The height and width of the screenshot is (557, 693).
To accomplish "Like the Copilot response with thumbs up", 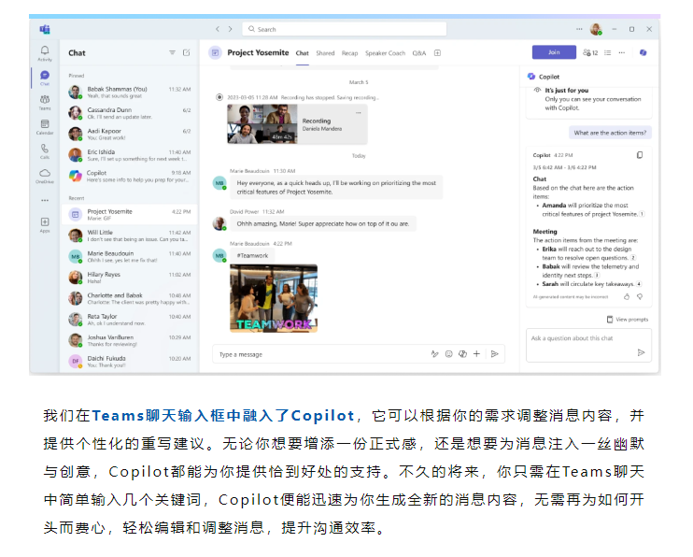I will click(x=627, y=296).
